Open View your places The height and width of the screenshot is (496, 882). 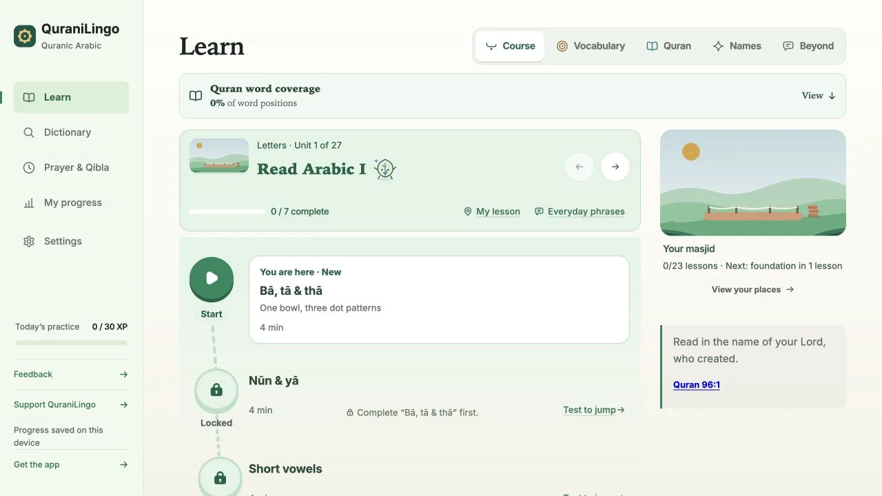click(753, 289)
